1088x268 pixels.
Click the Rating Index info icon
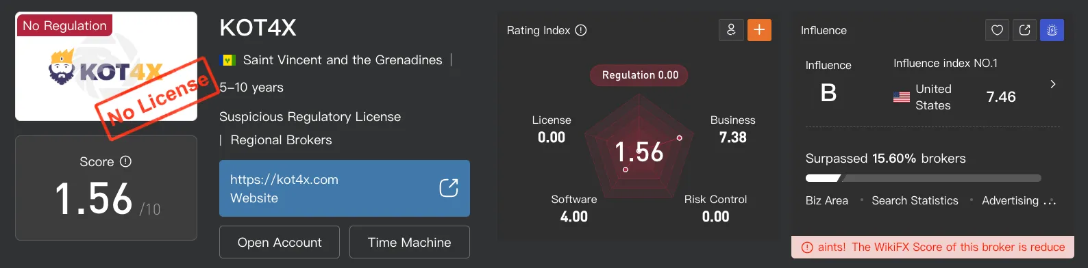coord(581,30)
